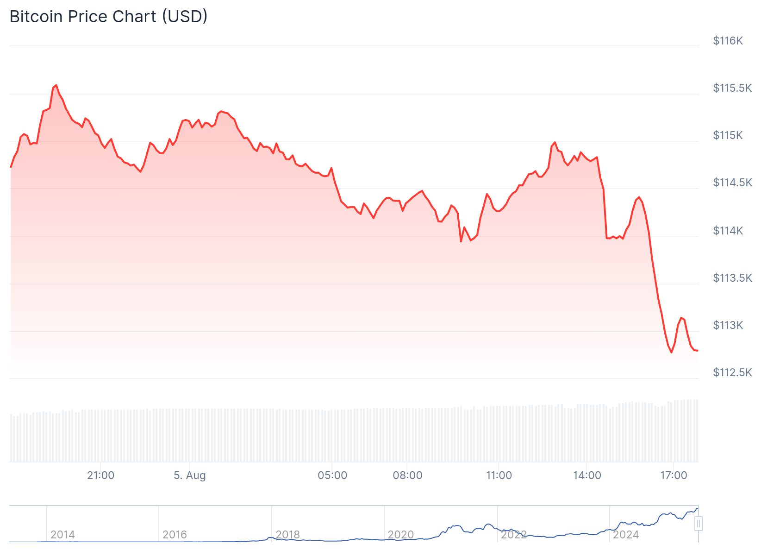Viewport: 761px width, 556px height.
Task: Select the 2020 label in navigator
Action: pyautogui.click(x=400, y=535)
